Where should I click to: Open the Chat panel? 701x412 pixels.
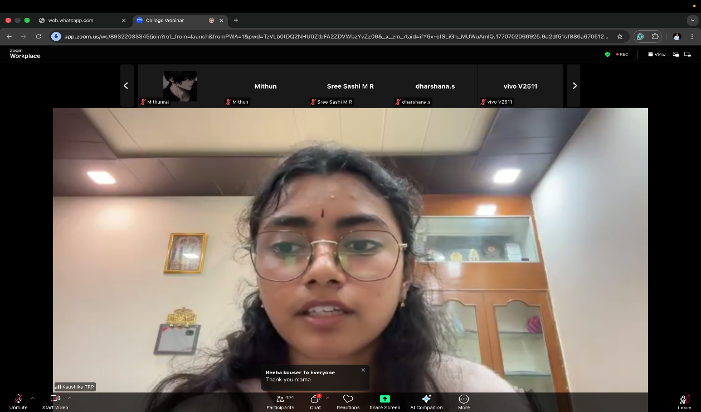[315, 401]
